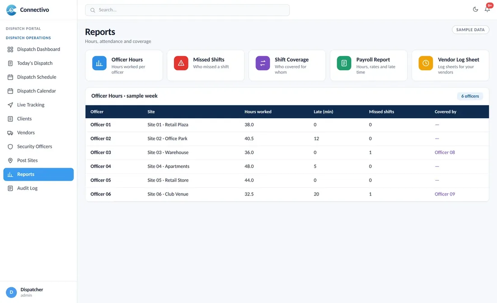This screenshot has height=303, width=497.
Task: Click the Vendors truck icon
Action: [10, 133]
